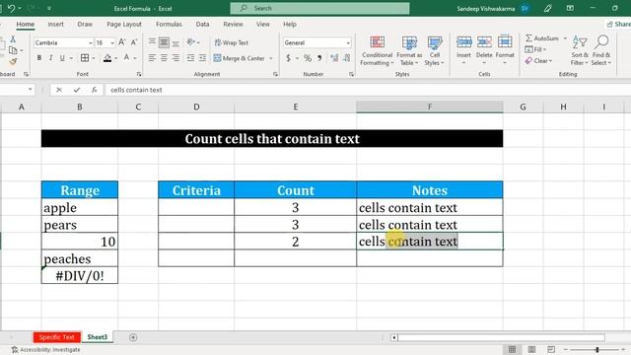Click the Fill Color bucket icon
631x355 pixels.
[x=107, y=58]
